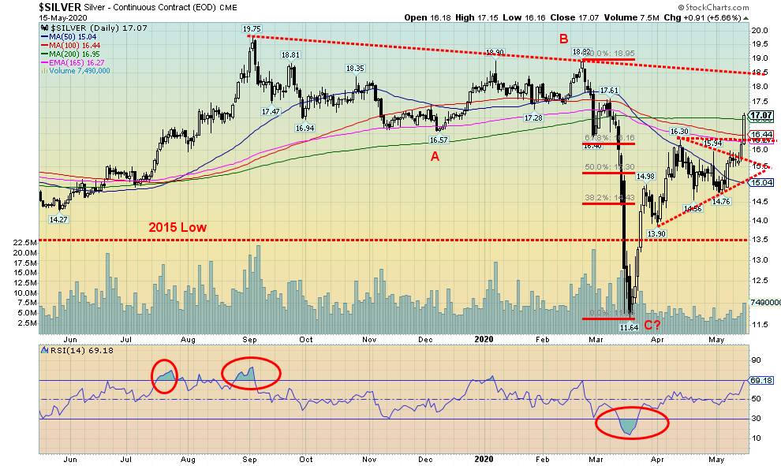781x466 pixels.
Task: Click the red '2015 Low' annotation
Action: coord(178,227)
